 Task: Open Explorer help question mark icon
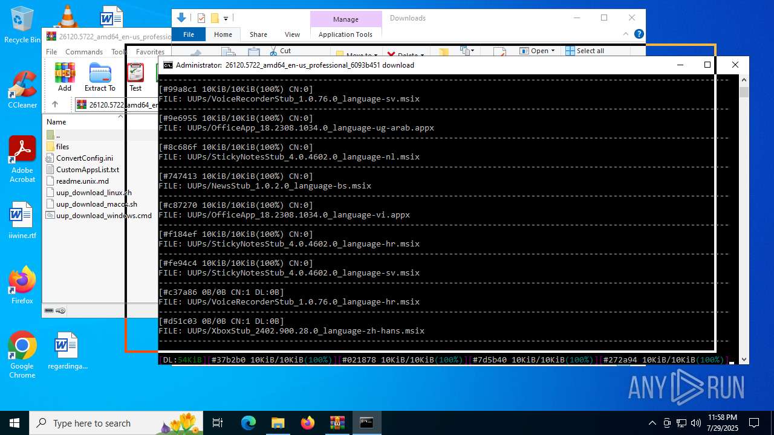pos(639,34)
